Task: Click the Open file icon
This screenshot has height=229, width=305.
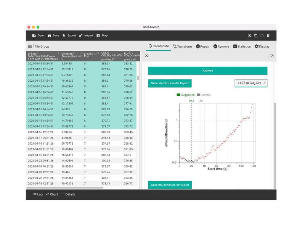Action: [x=34, y=35]
